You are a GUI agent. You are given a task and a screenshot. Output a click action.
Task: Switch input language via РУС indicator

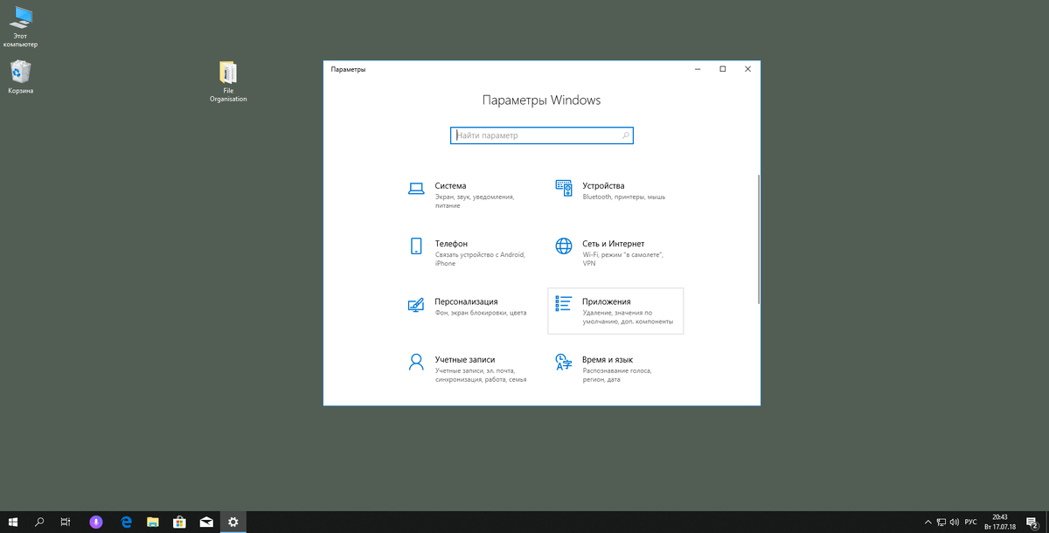point(971,522)
